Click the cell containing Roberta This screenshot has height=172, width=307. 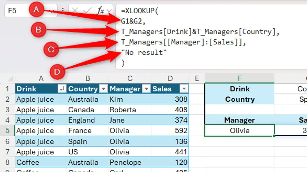click(x=130, y=110)
